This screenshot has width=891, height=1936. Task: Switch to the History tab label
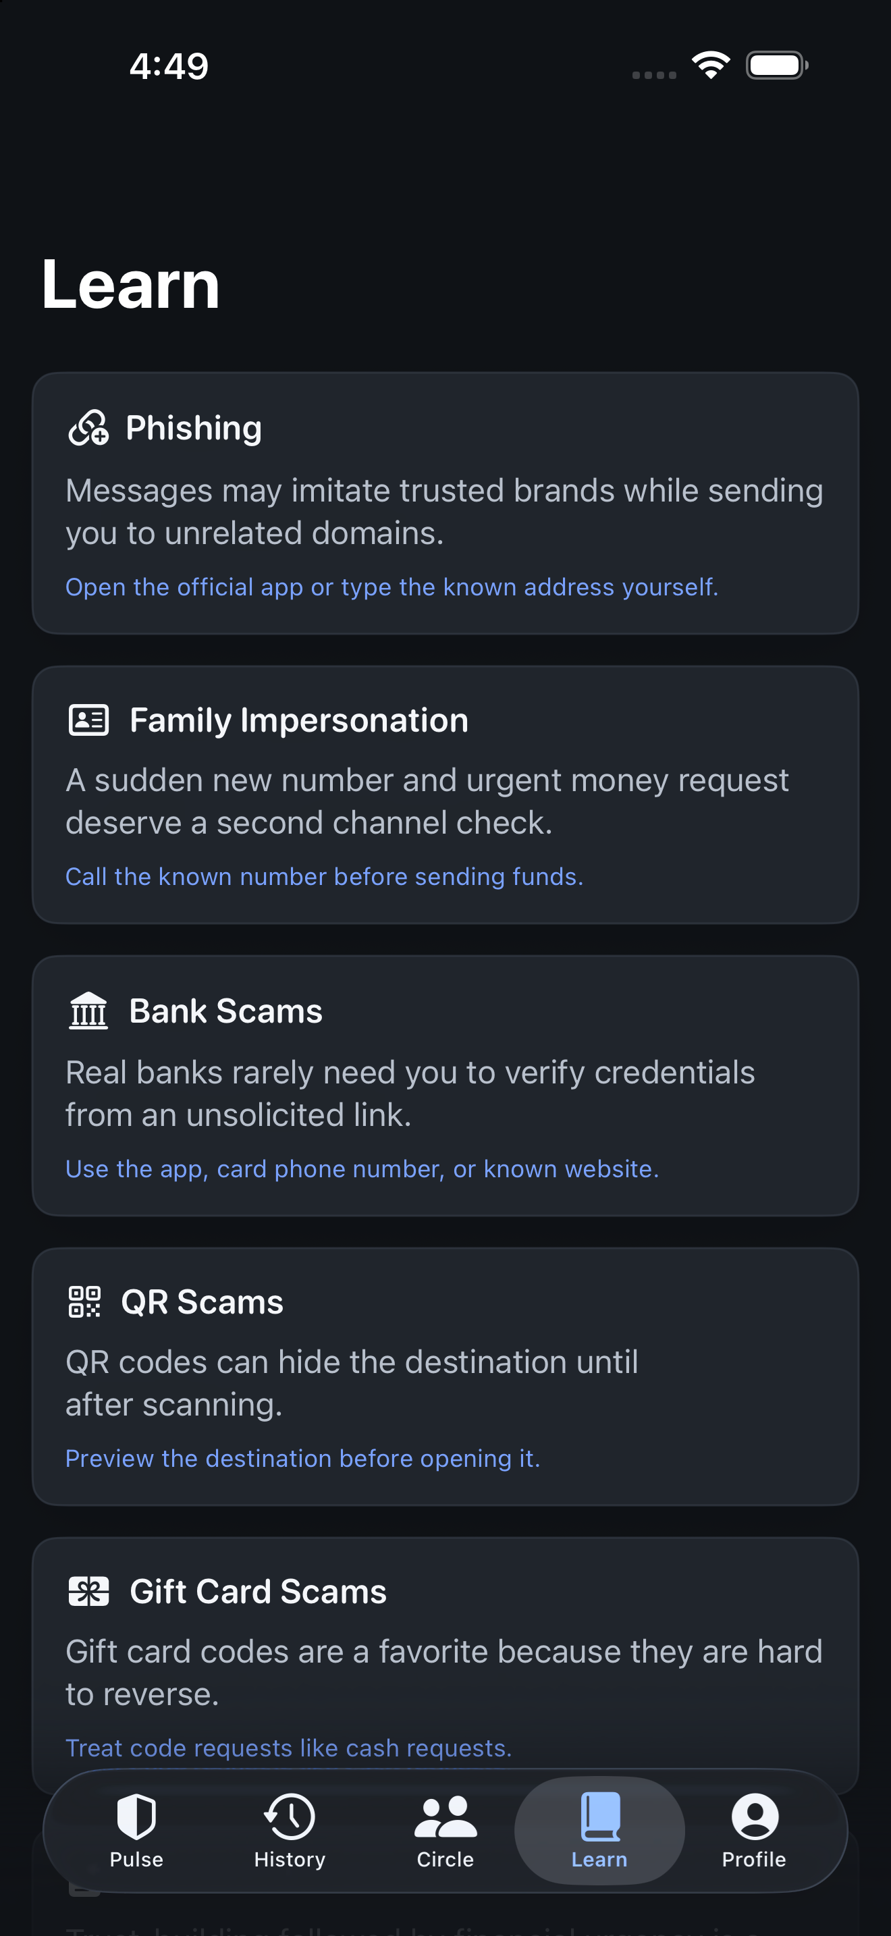(x=290, y=1859)
